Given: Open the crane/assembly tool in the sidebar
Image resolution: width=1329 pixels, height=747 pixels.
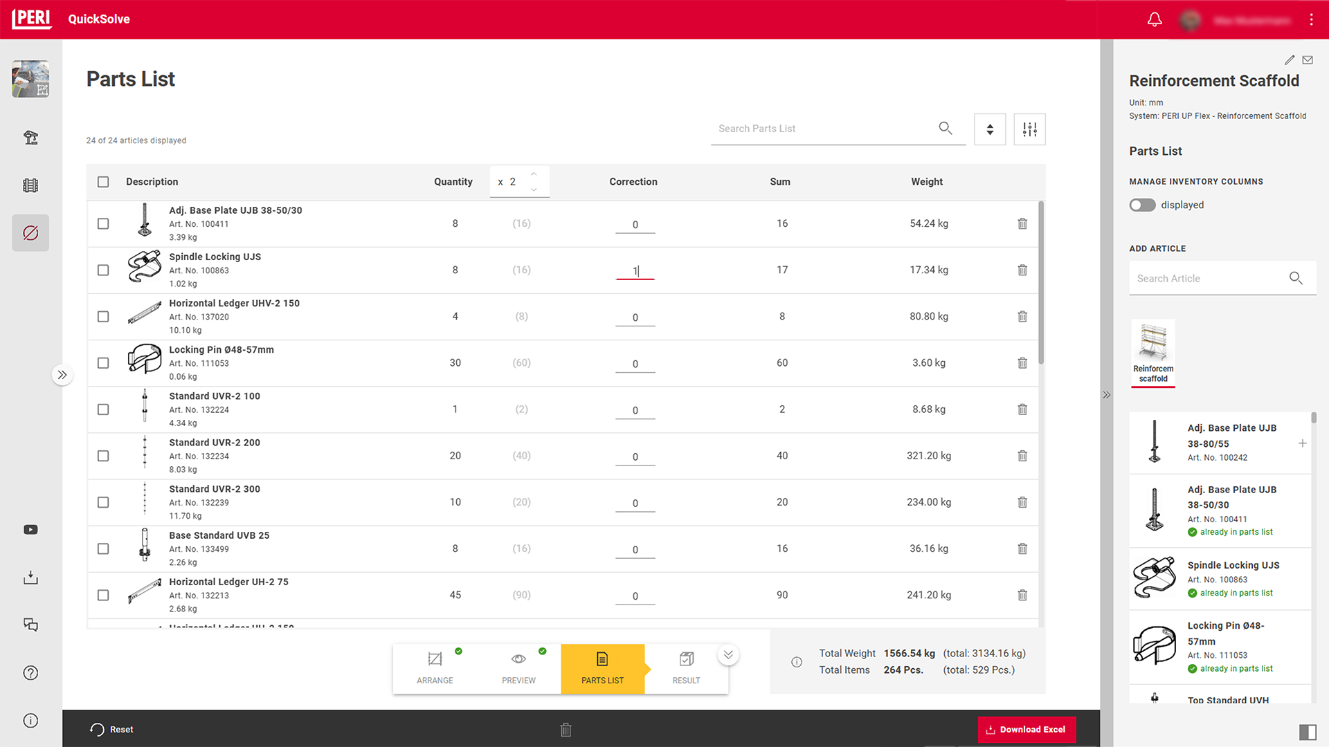Looking at the screenshot, I should pos(30,138).
